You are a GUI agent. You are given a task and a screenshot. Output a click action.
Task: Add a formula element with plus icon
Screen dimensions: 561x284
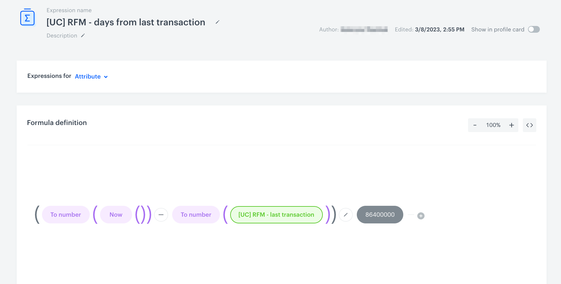point(421,216)
